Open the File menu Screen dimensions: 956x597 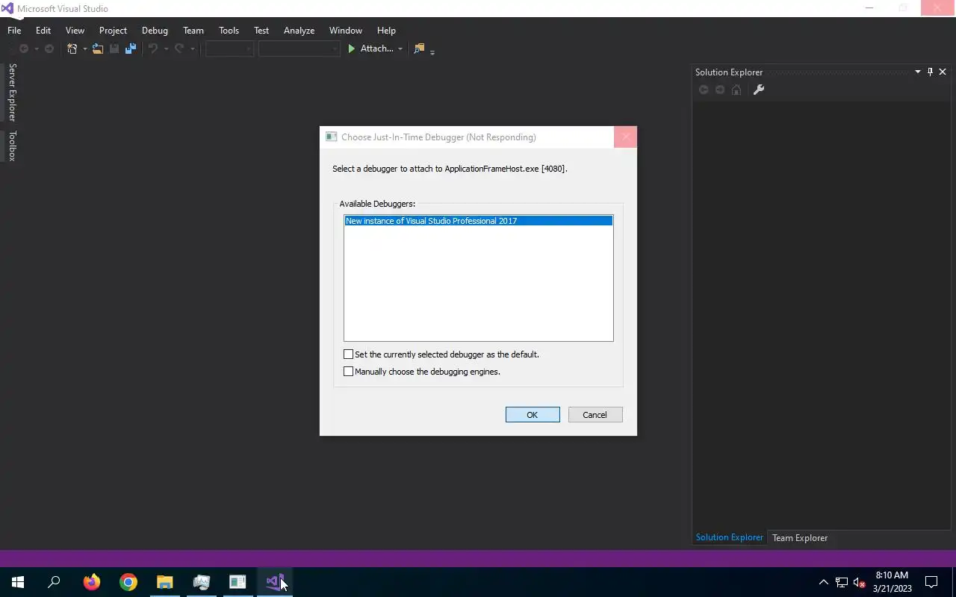point(14,31)
